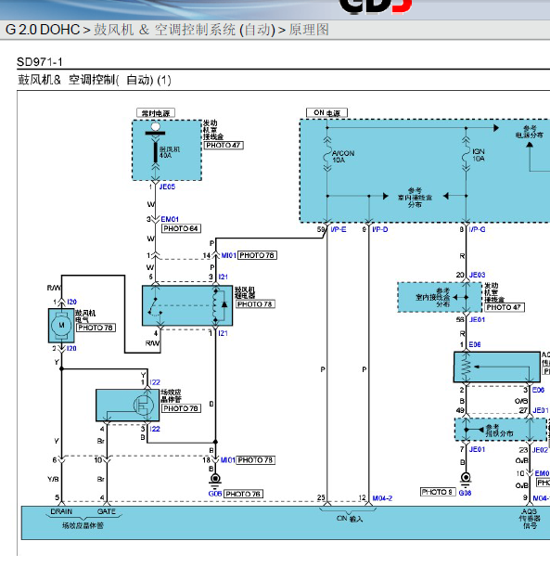Click the DRAIN terminal label
This screenshot has height=567, width=550.
coord(61,511)
